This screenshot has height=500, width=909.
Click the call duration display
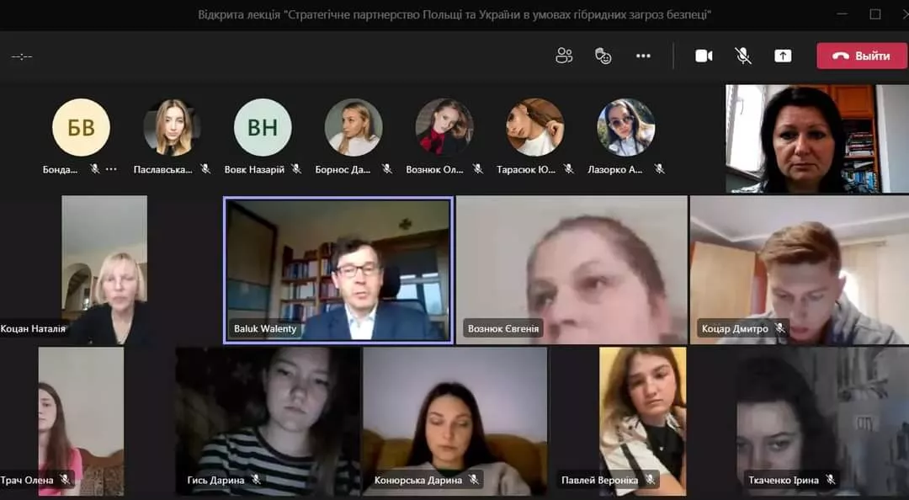click(x=22, y=56)
